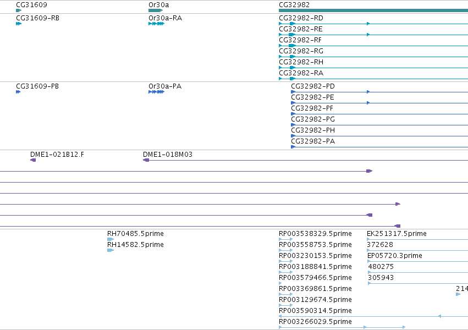Click the Or30a-RA exon glyph
This screenshot has width=468, height=330.
pos(156,24)
